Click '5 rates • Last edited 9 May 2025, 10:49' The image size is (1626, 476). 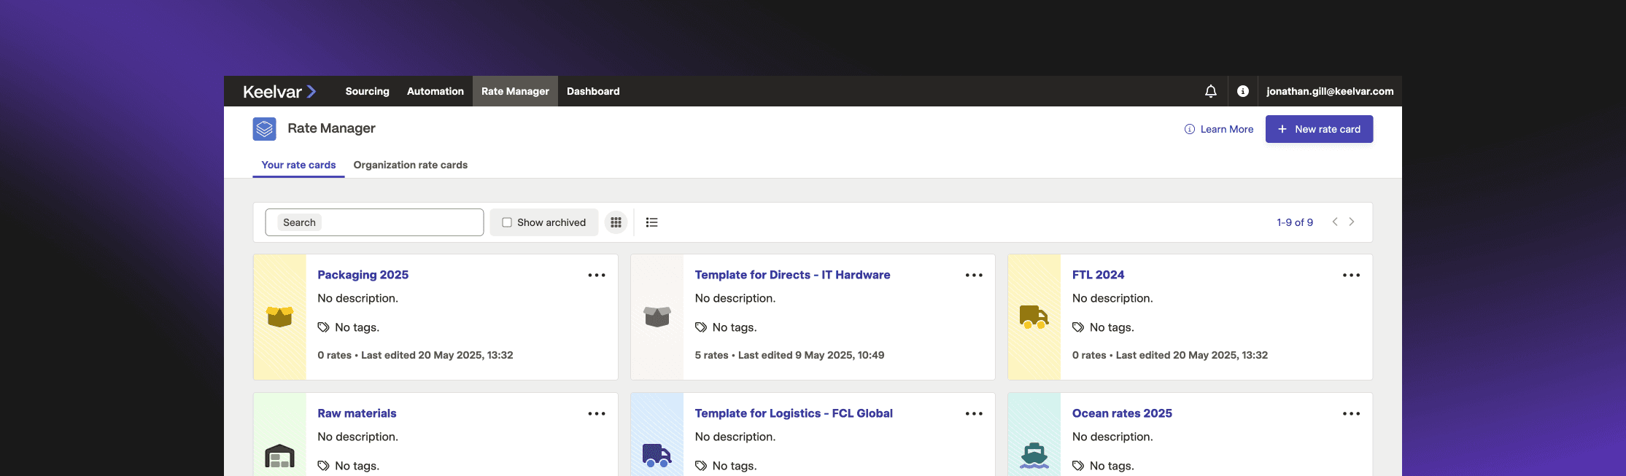[789, 355]
